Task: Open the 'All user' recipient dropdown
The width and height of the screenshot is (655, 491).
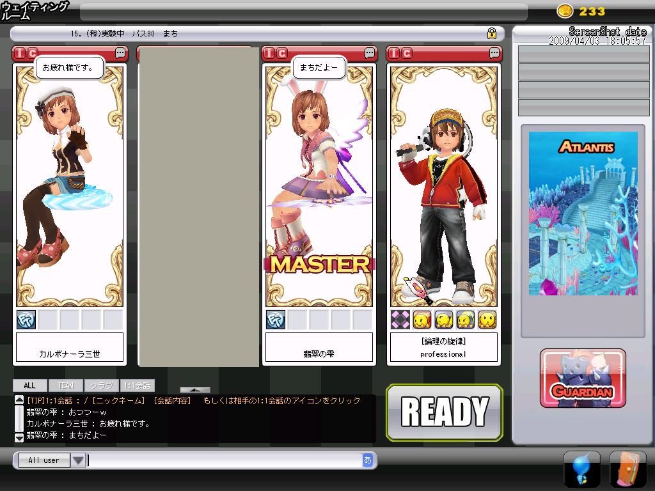Action: coord(78,460)
